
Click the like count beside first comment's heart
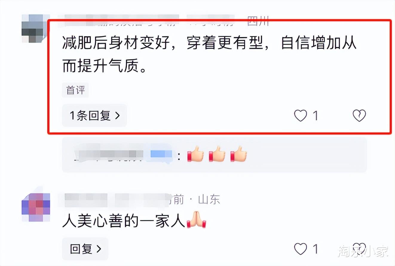(x=315, y=116)
